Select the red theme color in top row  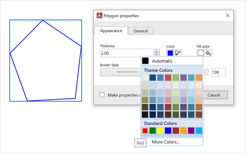[168, 78]
